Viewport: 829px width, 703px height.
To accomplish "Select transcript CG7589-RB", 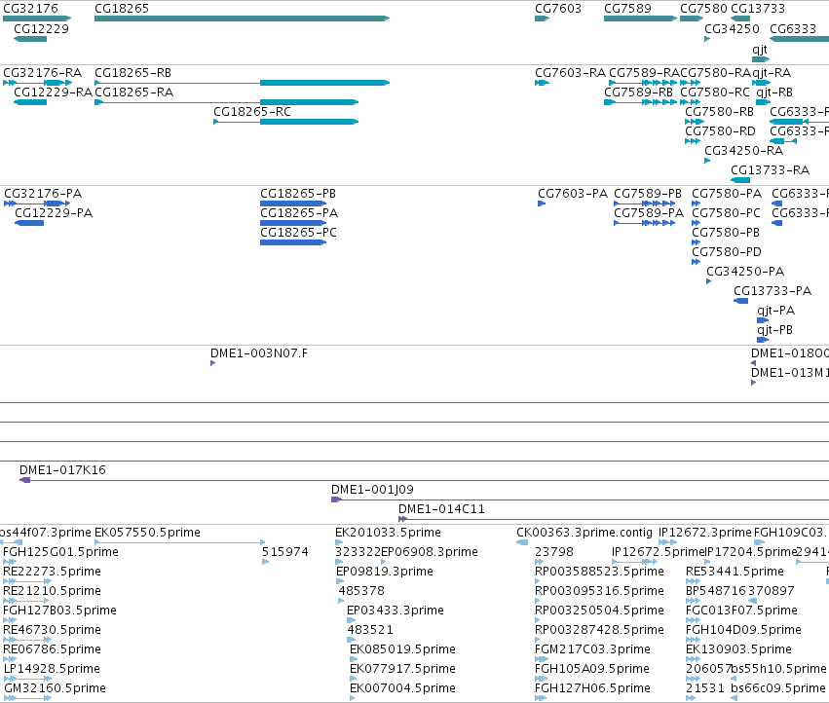I will [640, 102].
